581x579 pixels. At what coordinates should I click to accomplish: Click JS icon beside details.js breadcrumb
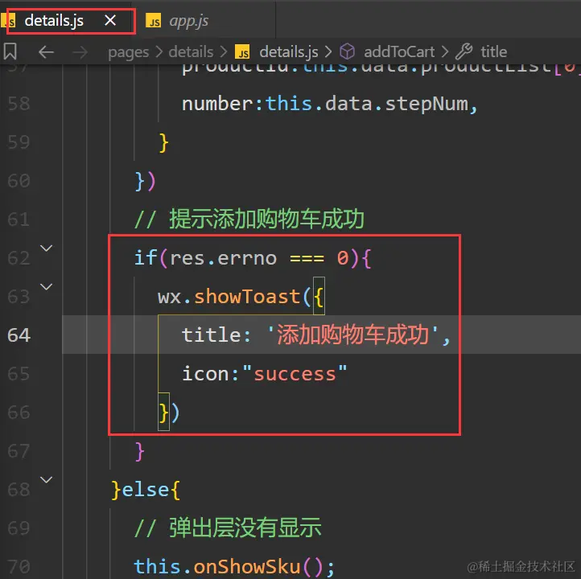click(242, 52)
